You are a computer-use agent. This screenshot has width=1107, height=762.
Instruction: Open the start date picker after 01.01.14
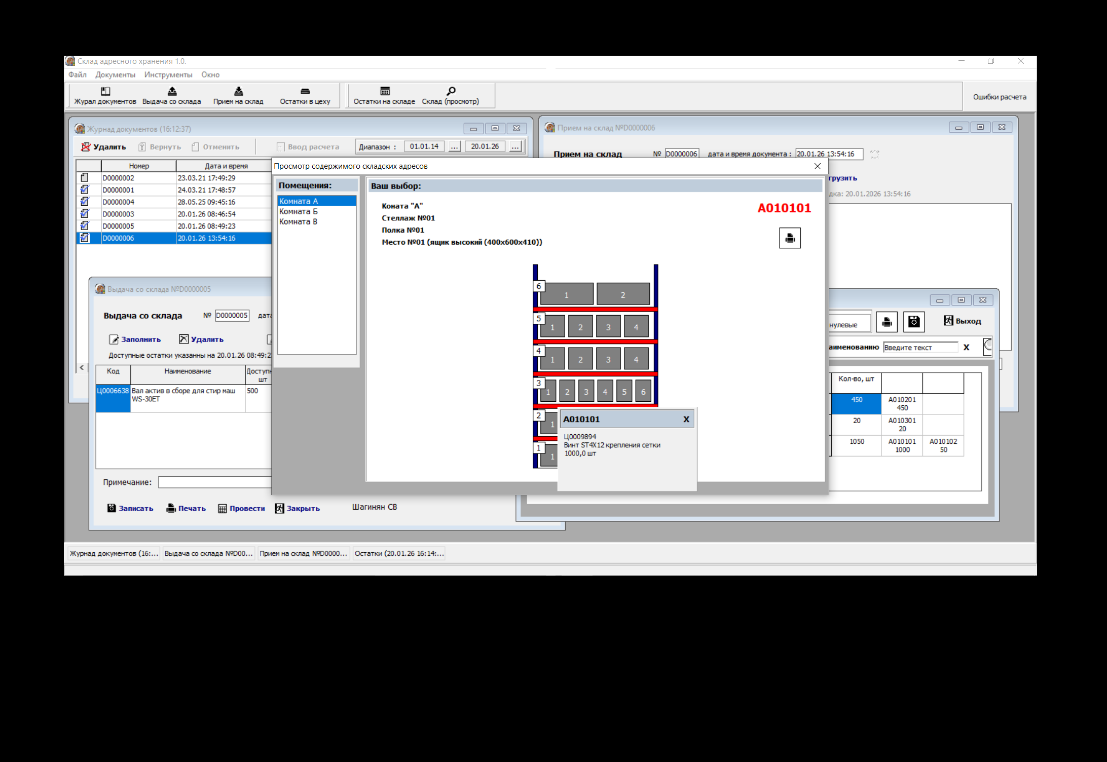[x=455, y=146]
